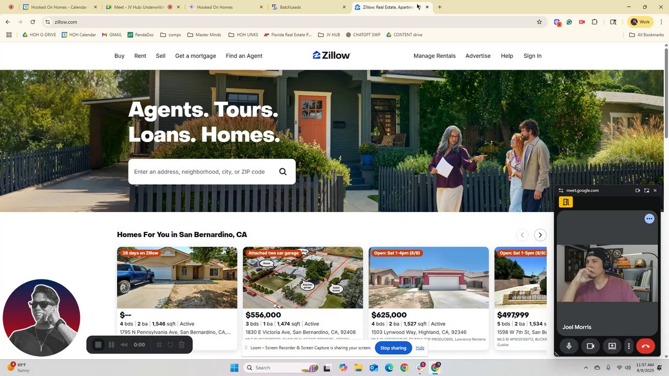
Task: Click the Zillow search magnifier icon
Action: 283,172
